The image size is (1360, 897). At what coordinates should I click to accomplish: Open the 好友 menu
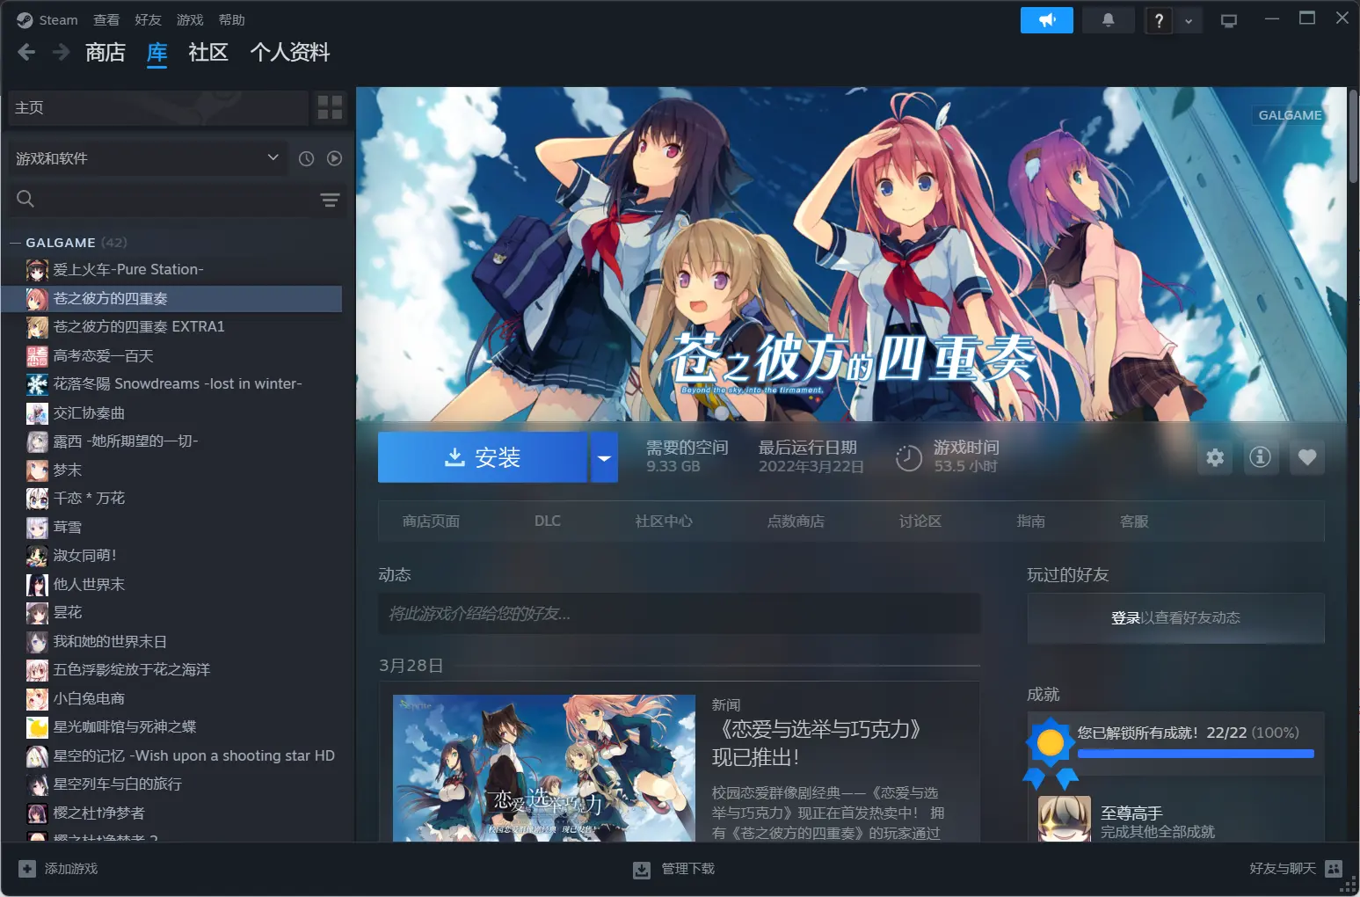coord(148,19)
